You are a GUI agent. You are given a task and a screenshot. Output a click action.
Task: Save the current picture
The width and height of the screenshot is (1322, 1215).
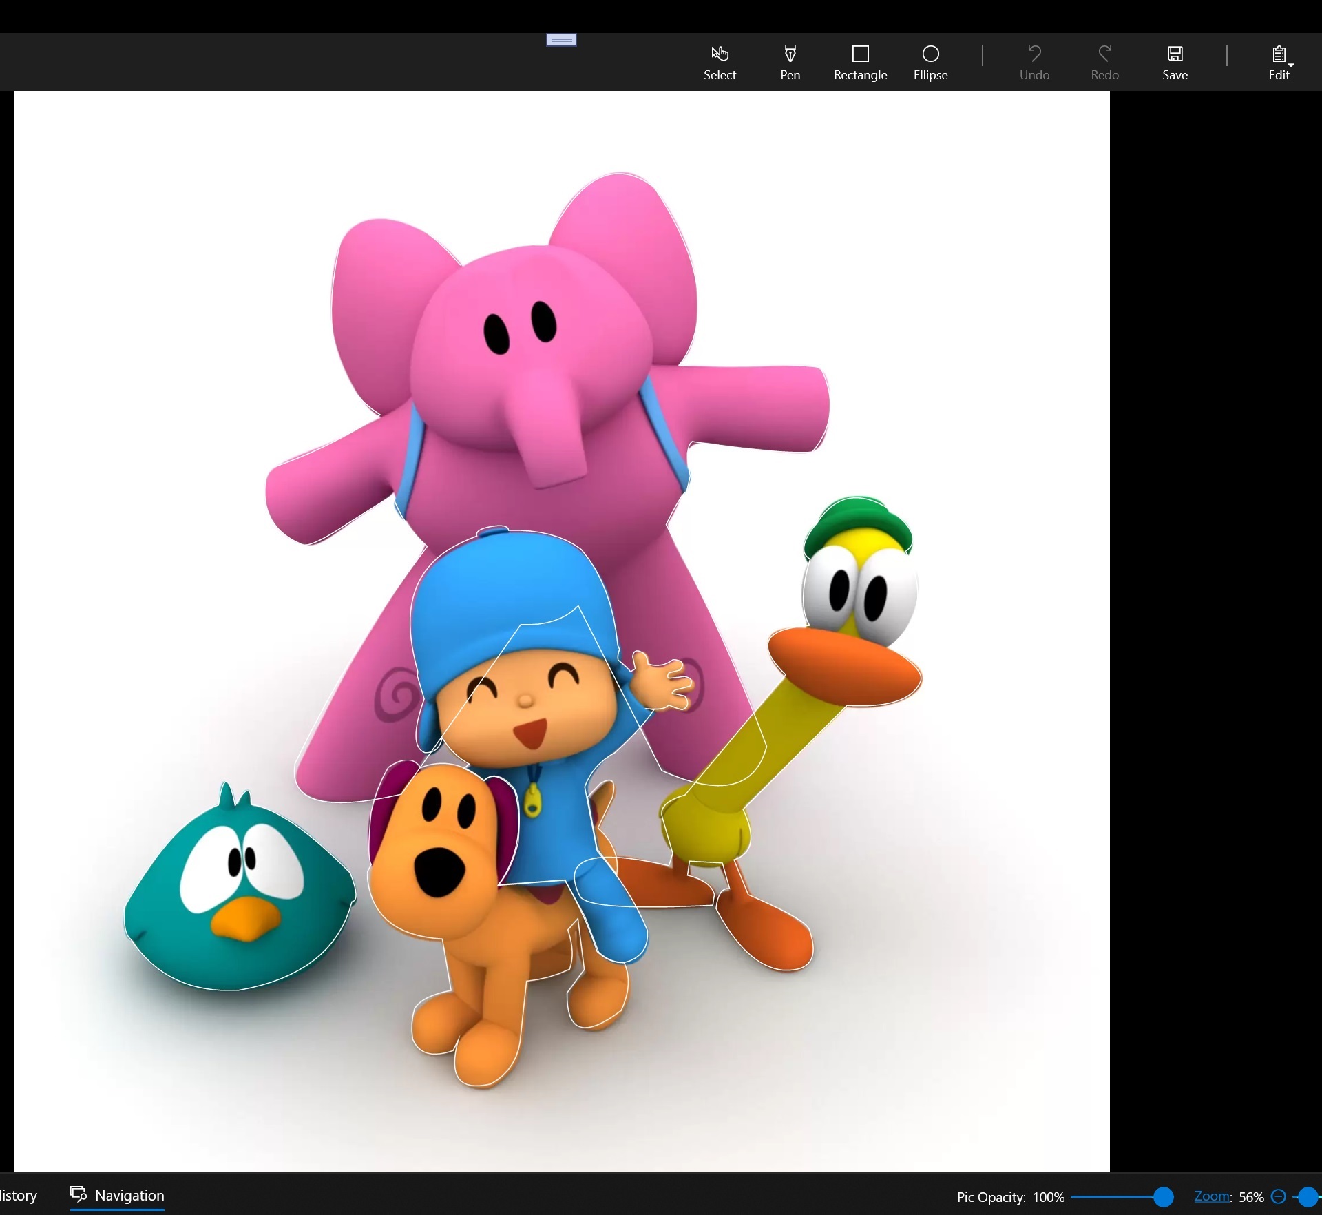point(1175,63)
